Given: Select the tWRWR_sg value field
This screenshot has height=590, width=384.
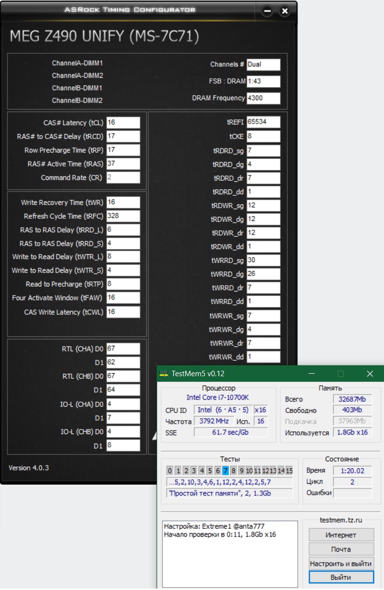Looking at the screenshot, I should click(x=263, y=316).
